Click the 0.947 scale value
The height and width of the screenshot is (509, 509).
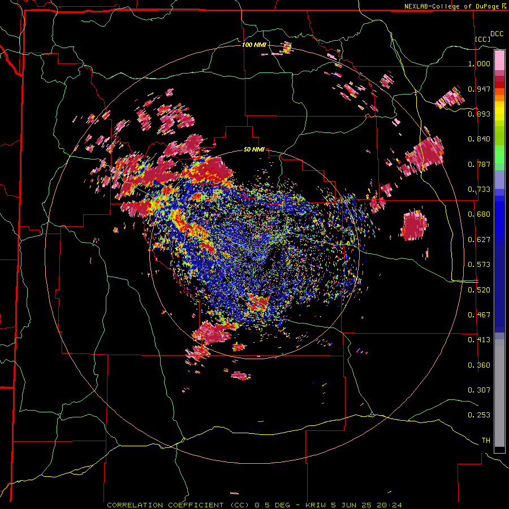479,89
